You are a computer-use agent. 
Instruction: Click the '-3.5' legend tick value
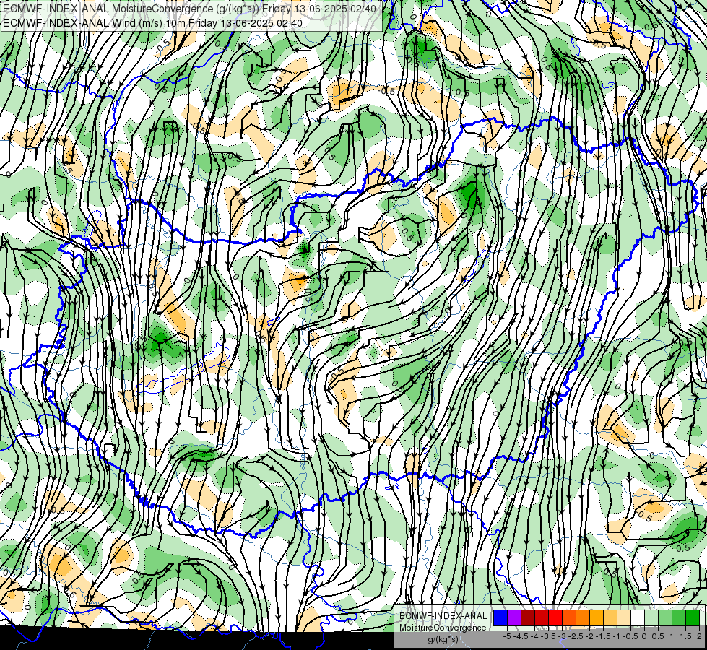tap(548, 636)
